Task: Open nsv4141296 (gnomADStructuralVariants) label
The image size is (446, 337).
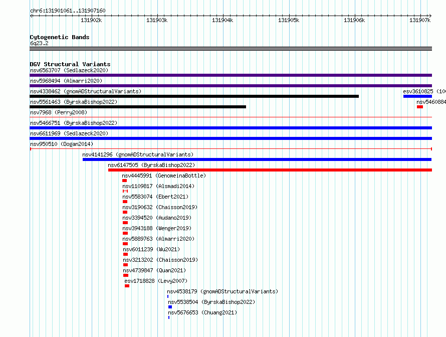Action: (x=138, y=154)
